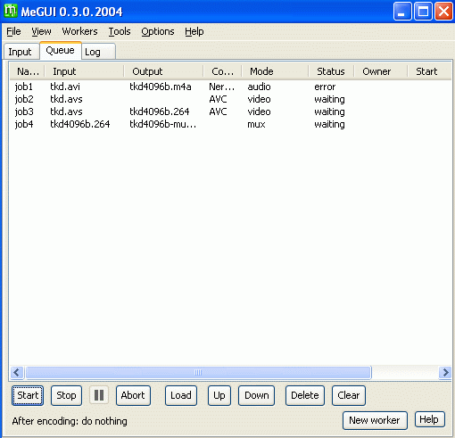Click the Abort button
The height and width of the screenshot is (438, 455).
click(x=133, y=395)
